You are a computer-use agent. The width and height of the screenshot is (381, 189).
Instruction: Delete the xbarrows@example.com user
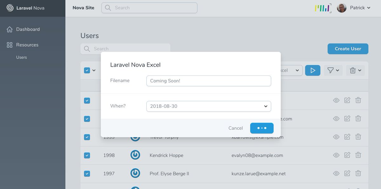[358, 137]
